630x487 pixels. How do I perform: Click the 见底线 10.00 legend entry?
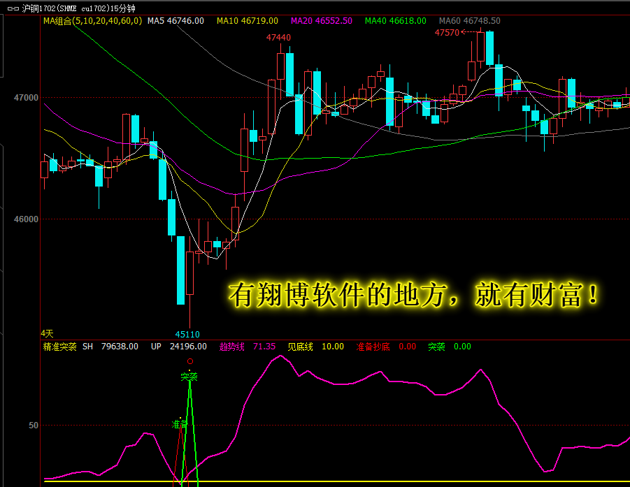coord(316,347)
